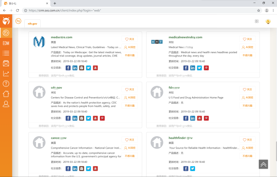This screenshot has height=177, width=277.
Task: Mark medscape.com as 不感兴趣
Action: pos(130,55)
